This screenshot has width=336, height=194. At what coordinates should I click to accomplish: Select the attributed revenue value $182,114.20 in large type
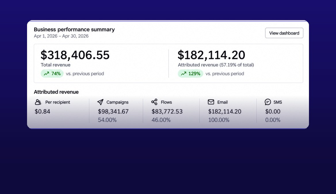click(211, 55)
